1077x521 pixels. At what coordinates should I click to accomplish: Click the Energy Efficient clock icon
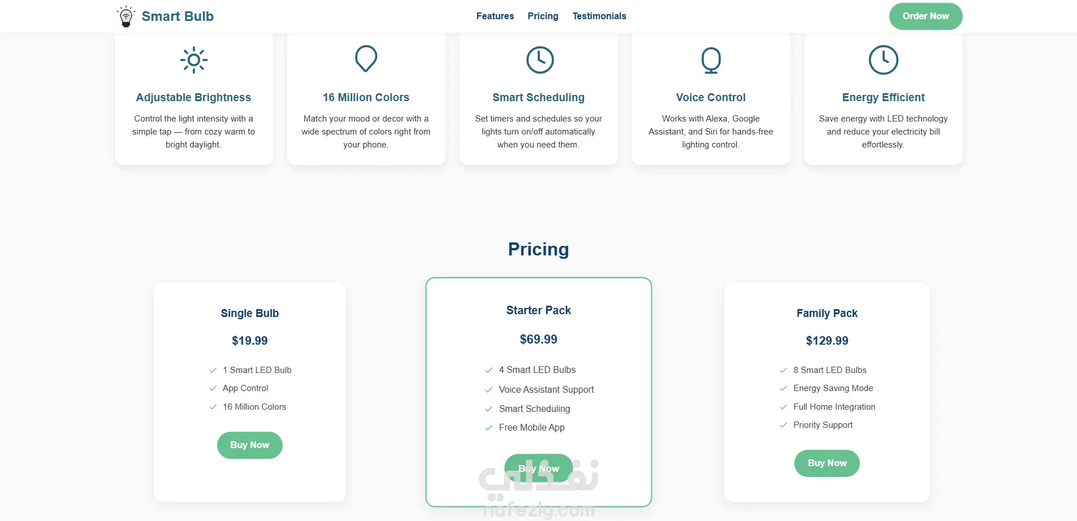coord(883,60)
